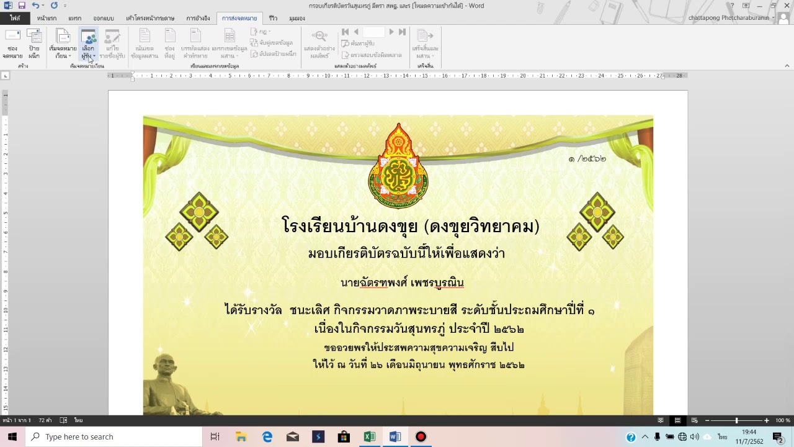Click the recipient name นายฉัตรพพงศ์ เพชรบูรณิน
The height and width of the screenshot is (447, 794).
402,282
